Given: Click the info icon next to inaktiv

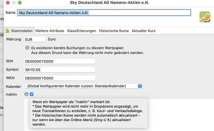Looking at the screenshot, I should 26,94.
